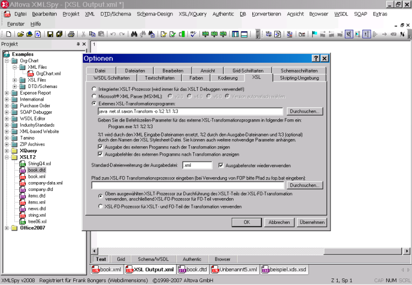Click the Reload document icon
The width and height of the screenshot is (412, 285).
[38, 34]
